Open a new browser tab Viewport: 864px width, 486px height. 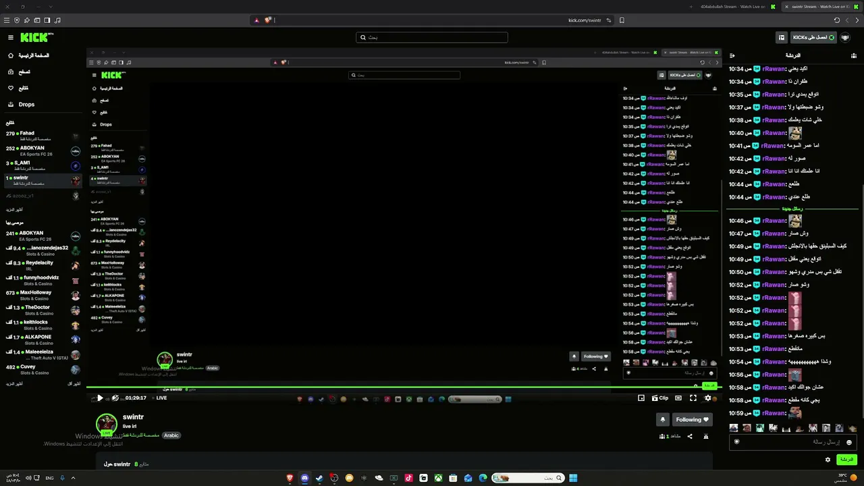tap(691, 7)
